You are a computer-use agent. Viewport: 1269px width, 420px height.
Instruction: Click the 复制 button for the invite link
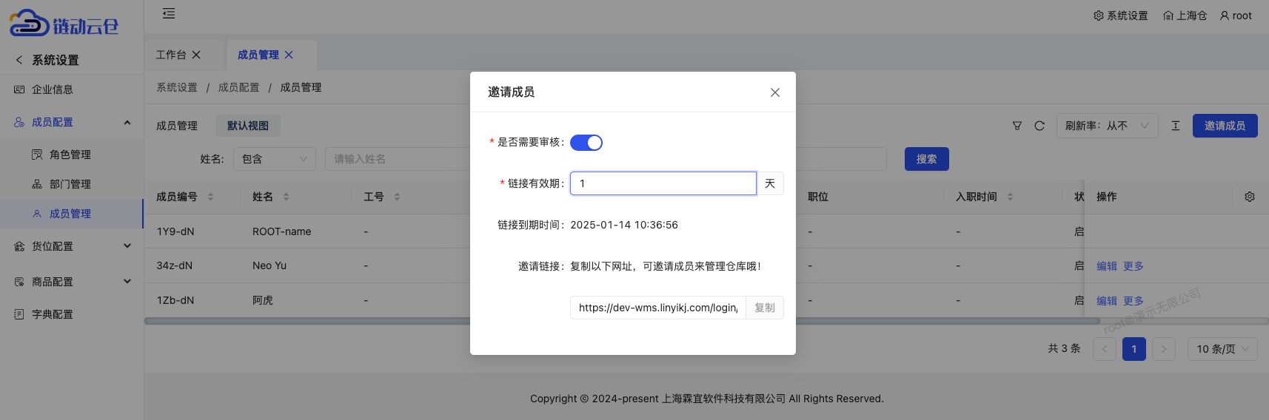tap(765, 308)
